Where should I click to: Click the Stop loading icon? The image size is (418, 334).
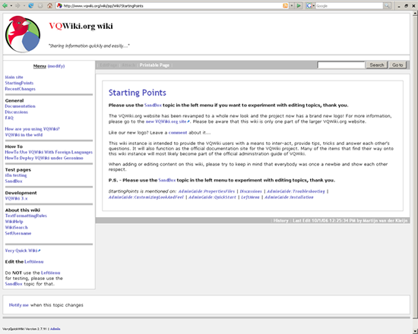click(x=40, y=5)
